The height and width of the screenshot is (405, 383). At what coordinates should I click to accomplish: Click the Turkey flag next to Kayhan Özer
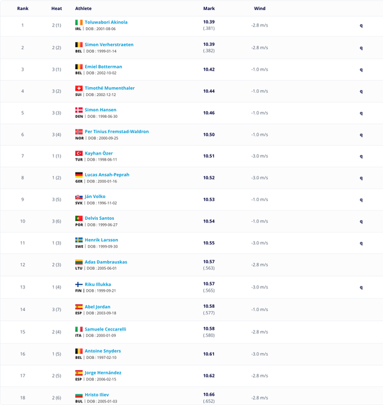(x=79, y=153)
